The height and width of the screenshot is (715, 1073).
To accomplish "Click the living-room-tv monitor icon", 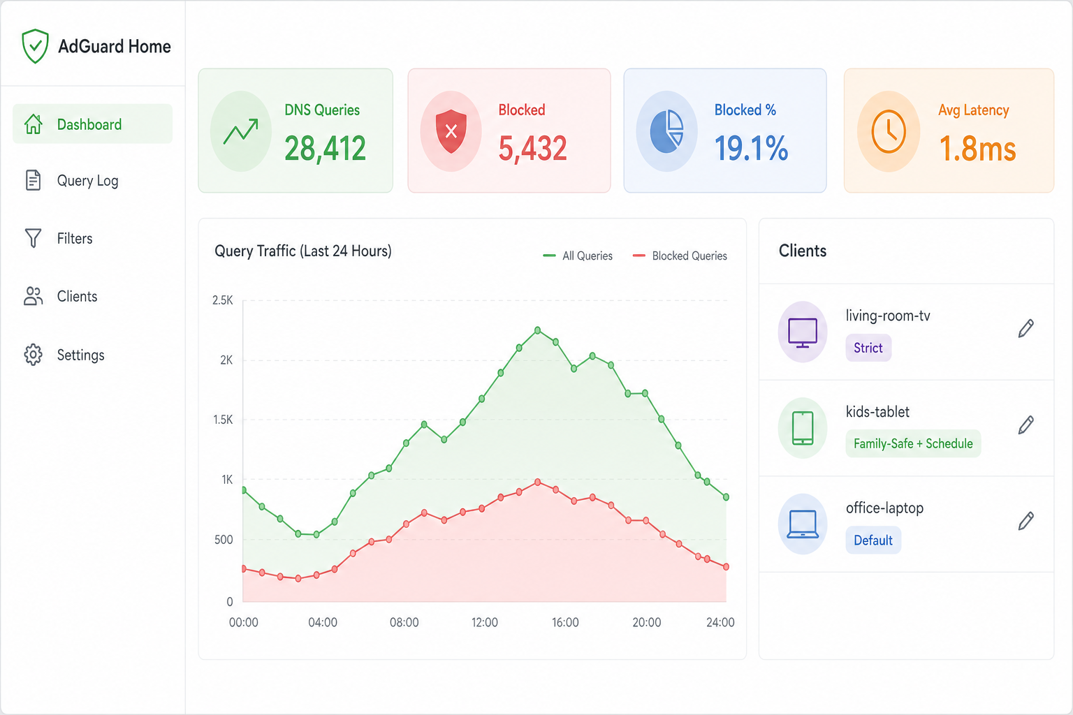I will pos(803,332).
